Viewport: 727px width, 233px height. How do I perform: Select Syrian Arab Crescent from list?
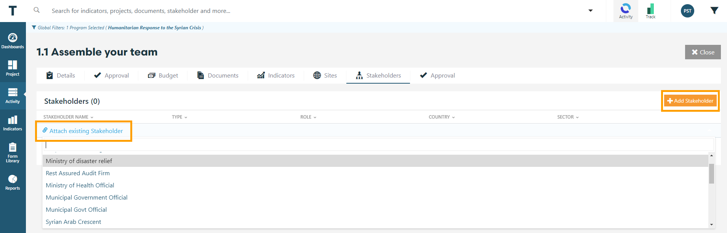coord(74,222)
